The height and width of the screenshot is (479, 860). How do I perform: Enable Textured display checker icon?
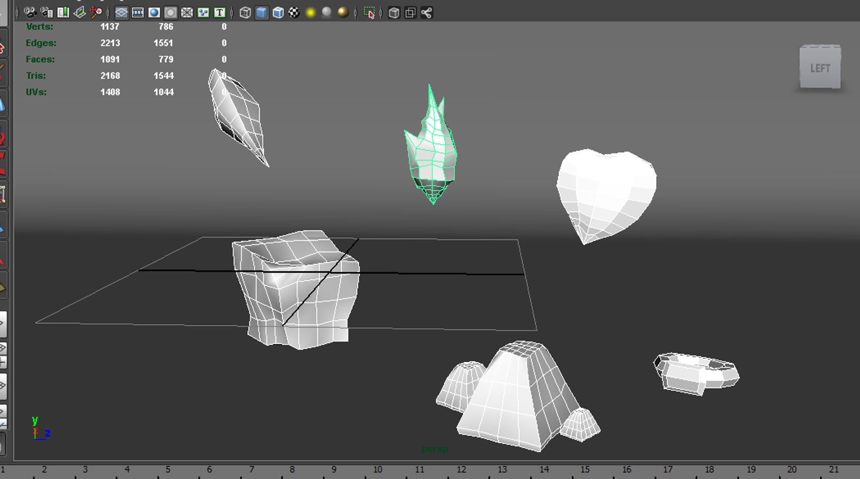click(x=294, y=13)
